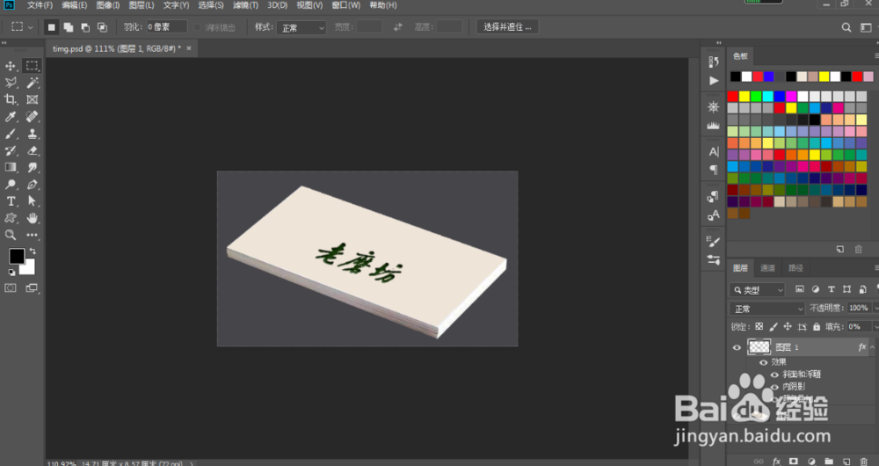Toggle lock image pixels brush icon

(774, 326)
